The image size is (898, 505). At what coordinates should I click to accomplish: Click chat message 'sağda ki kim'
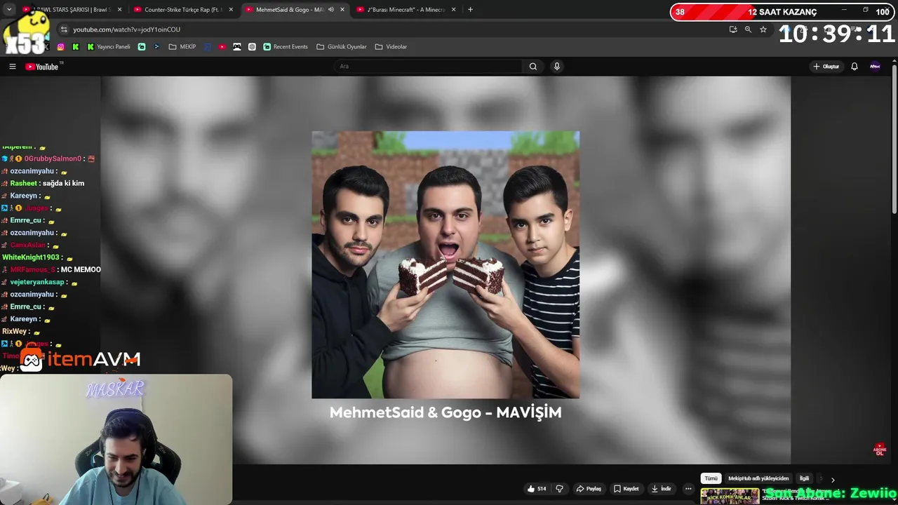click(x=63, y=183)
